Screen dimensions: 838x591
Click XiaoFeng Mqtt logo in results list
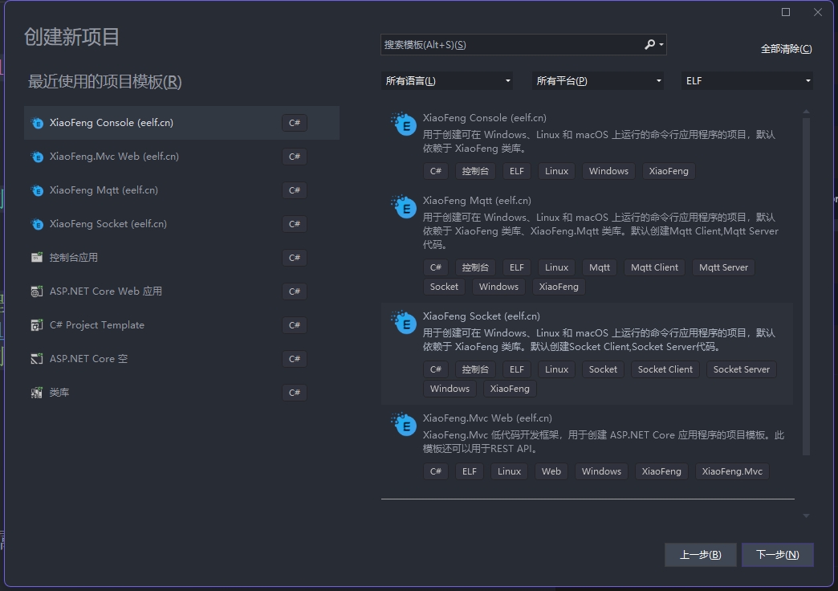(404, 207)
